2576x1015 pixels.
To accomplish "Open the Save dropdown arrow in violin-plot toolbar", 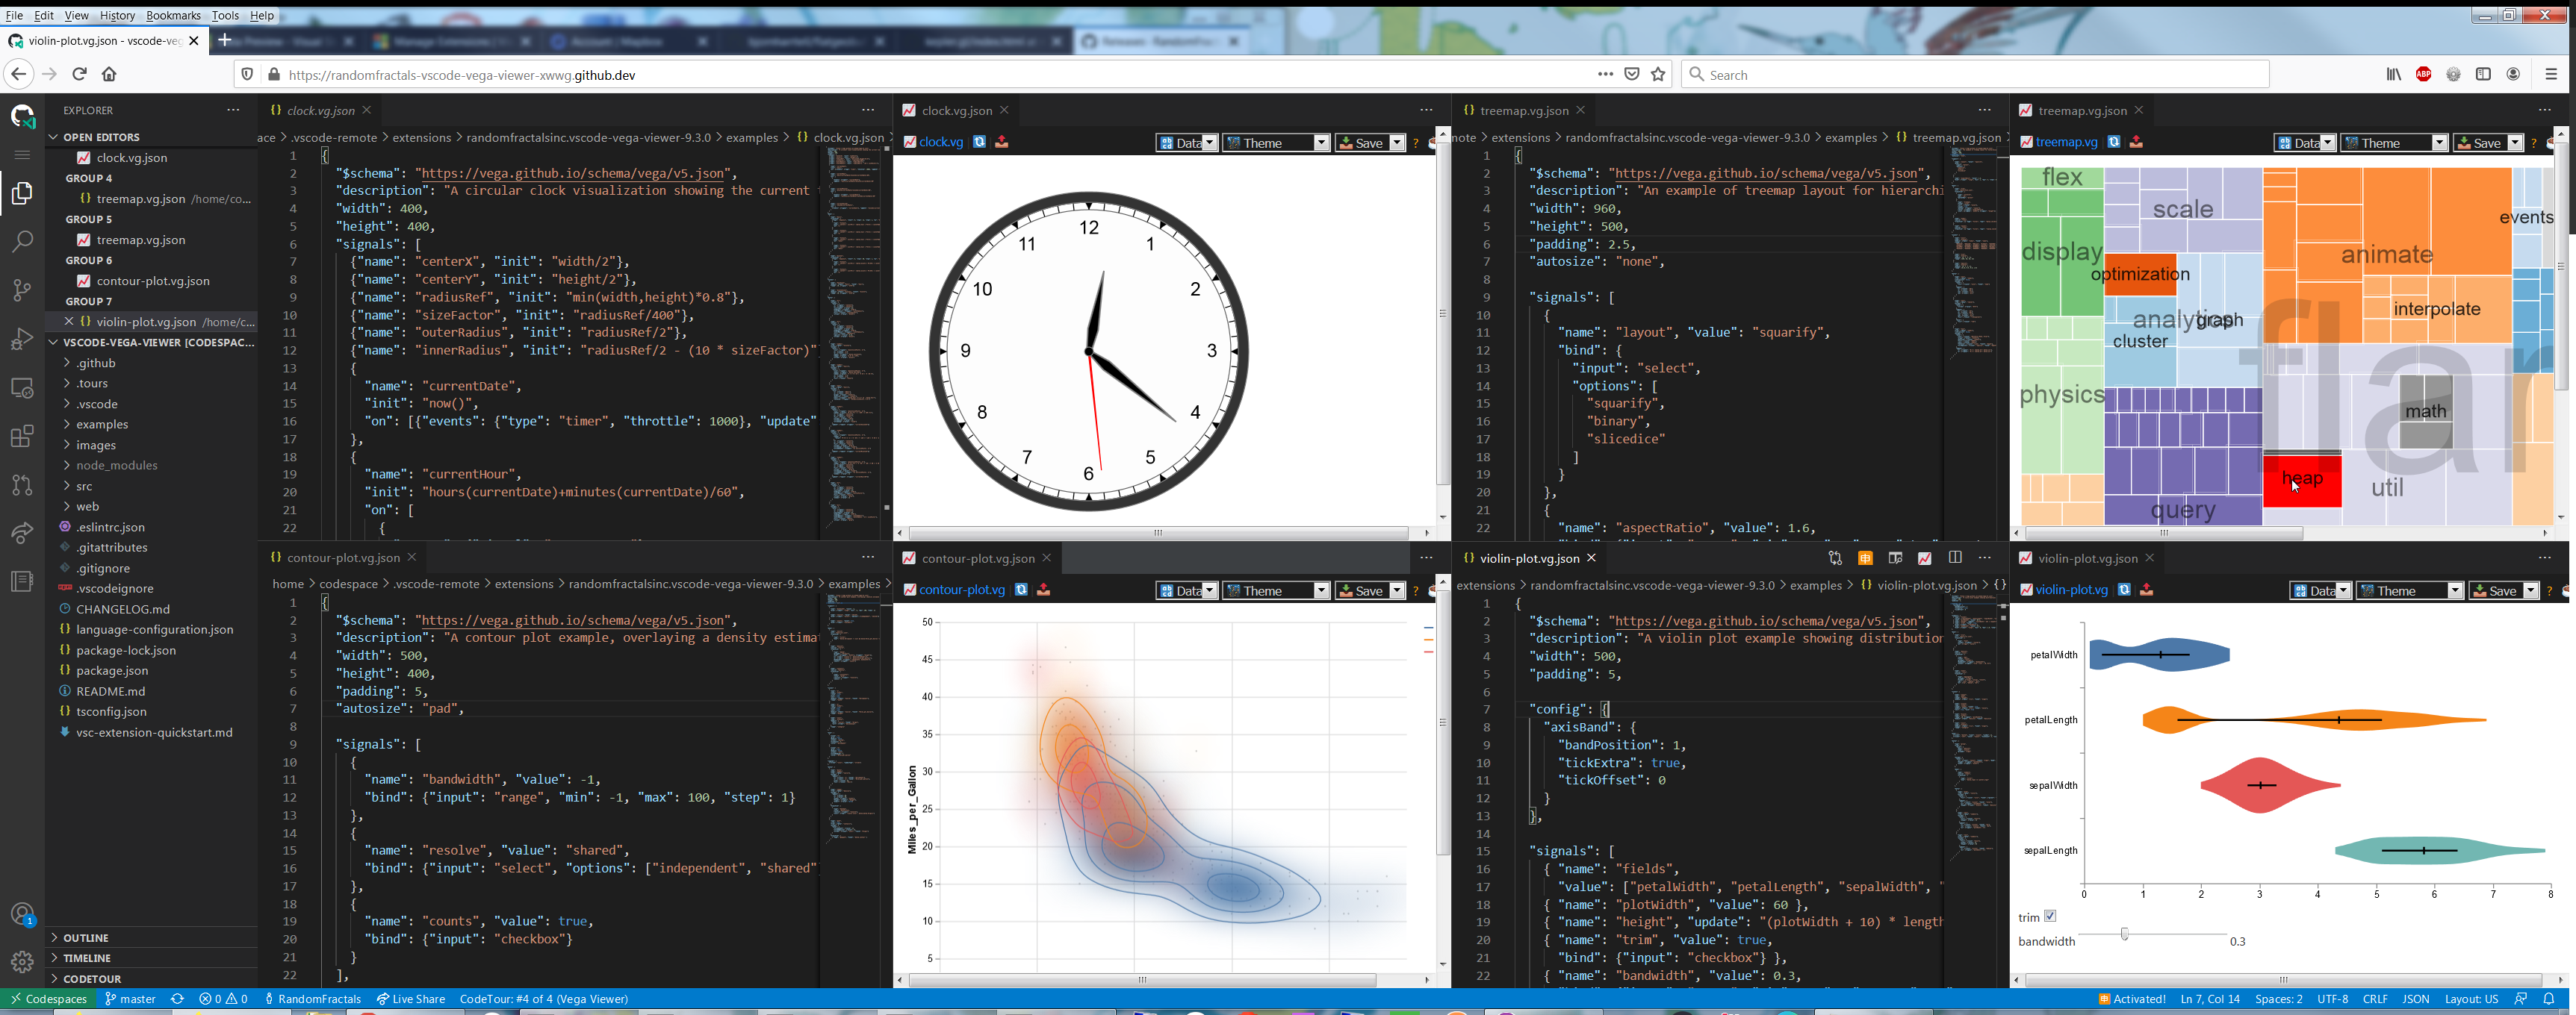I will tap(2531, 590).
